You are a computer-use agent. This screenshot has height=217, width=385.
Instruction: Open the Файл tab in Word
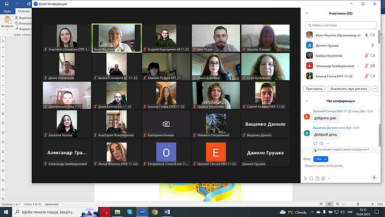pyautogui.click(x=7, y=11)
